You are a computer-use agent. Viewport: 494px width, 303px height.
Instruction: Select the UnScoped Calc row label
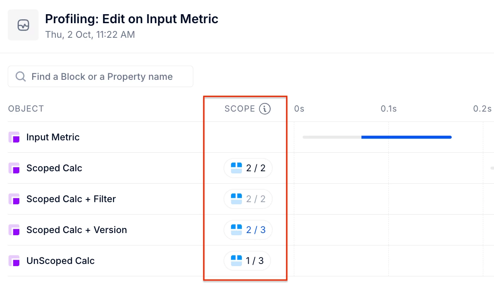tap(60, 261)
